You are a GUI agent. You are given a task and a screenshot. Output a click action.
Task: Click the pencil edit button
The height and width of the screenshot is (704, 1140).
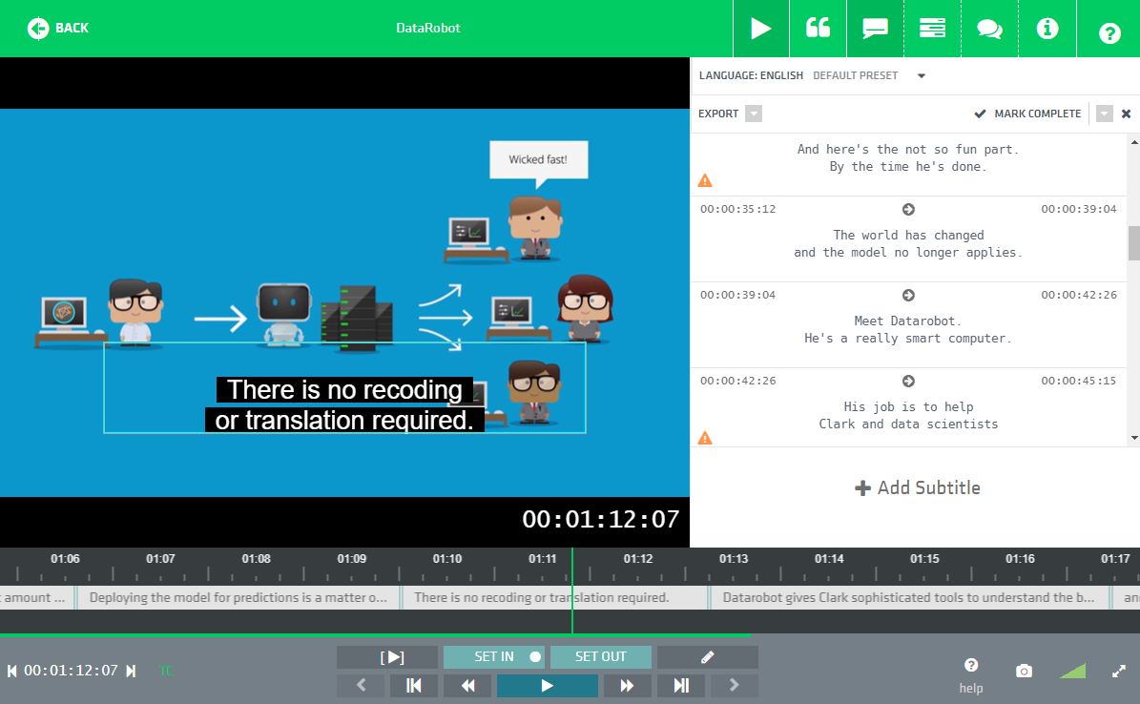[708, 656]
